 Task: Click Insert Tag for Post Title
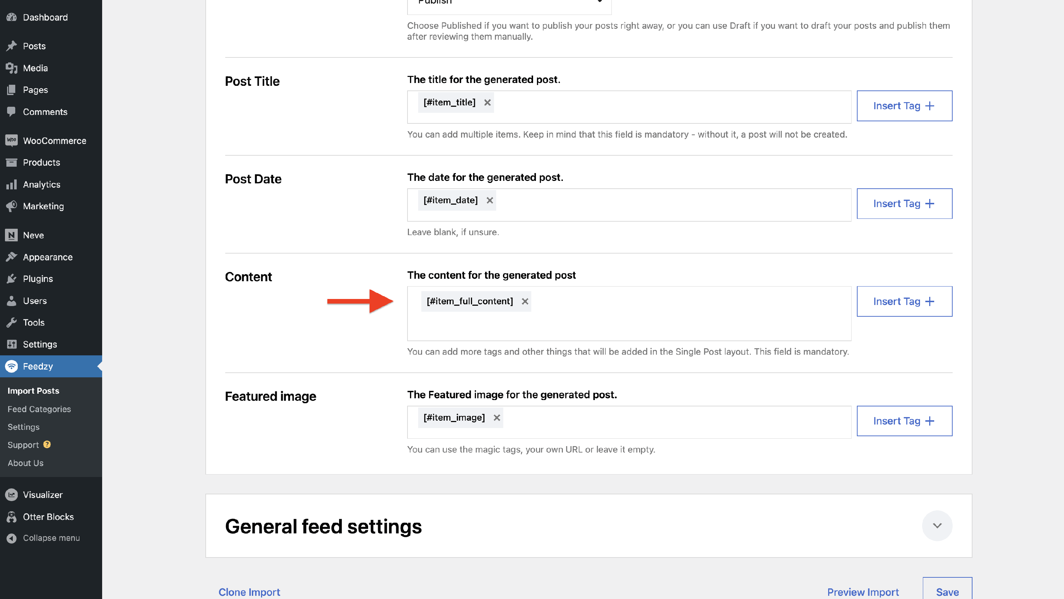pos(904,106)
